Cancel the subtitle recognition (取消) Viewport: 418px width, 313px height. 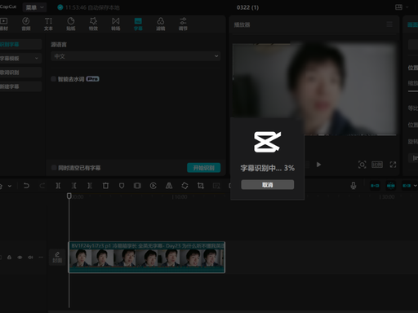coord(267,185)
